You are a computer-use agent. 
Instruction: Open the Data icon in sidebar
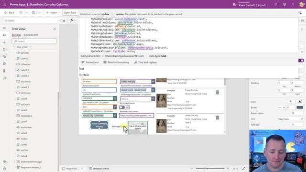pyautogui.click(x=4, y=50)
